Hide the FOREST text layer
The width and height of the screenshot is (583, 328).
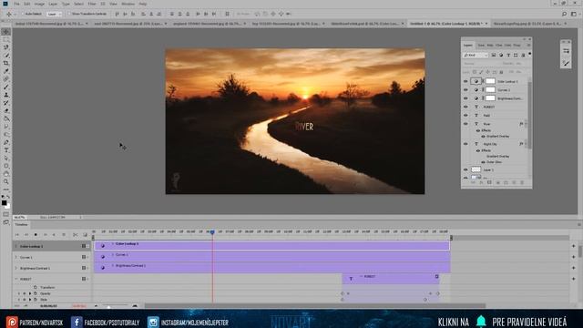pyautogui.click(x=465, y=107)
